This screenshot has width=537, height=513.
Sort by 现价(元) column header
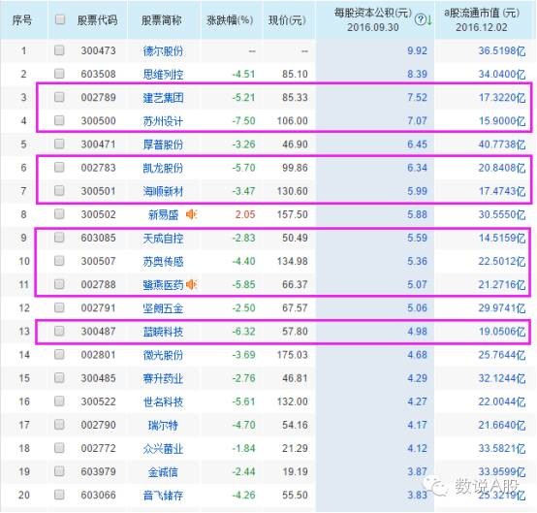tap(287, 20)
